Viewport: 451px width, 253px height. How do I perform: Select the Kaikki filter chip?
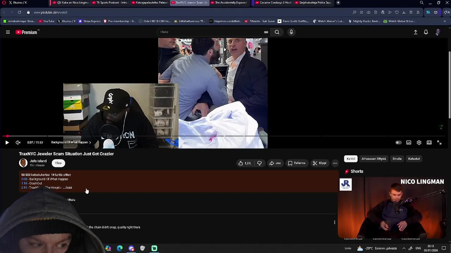point(351,159)
